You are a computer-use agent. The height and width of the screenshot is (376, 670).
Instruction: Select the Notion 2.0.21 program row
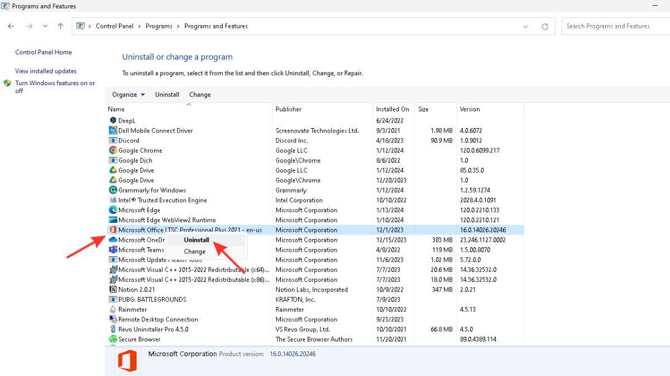pos(314,290)
